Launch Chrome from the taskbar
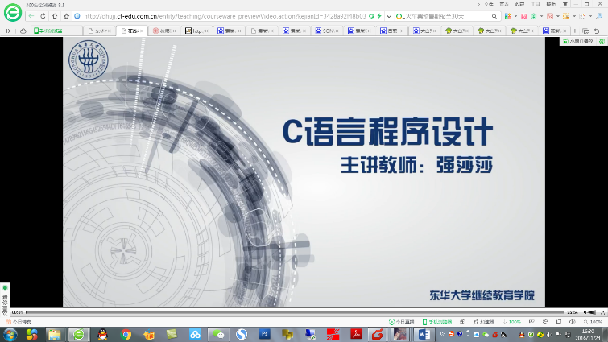The width and height of the screenshot is (608, 342). pos(126,334)
